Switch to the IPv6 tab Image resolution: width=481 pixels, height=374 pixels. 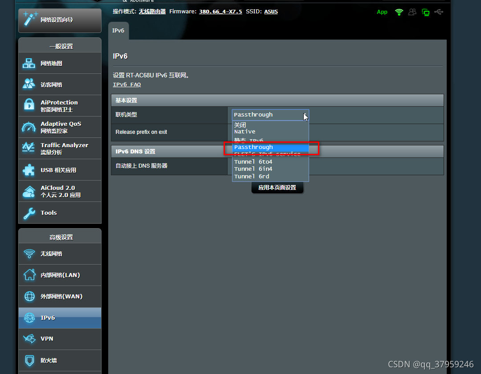point(118,31)
